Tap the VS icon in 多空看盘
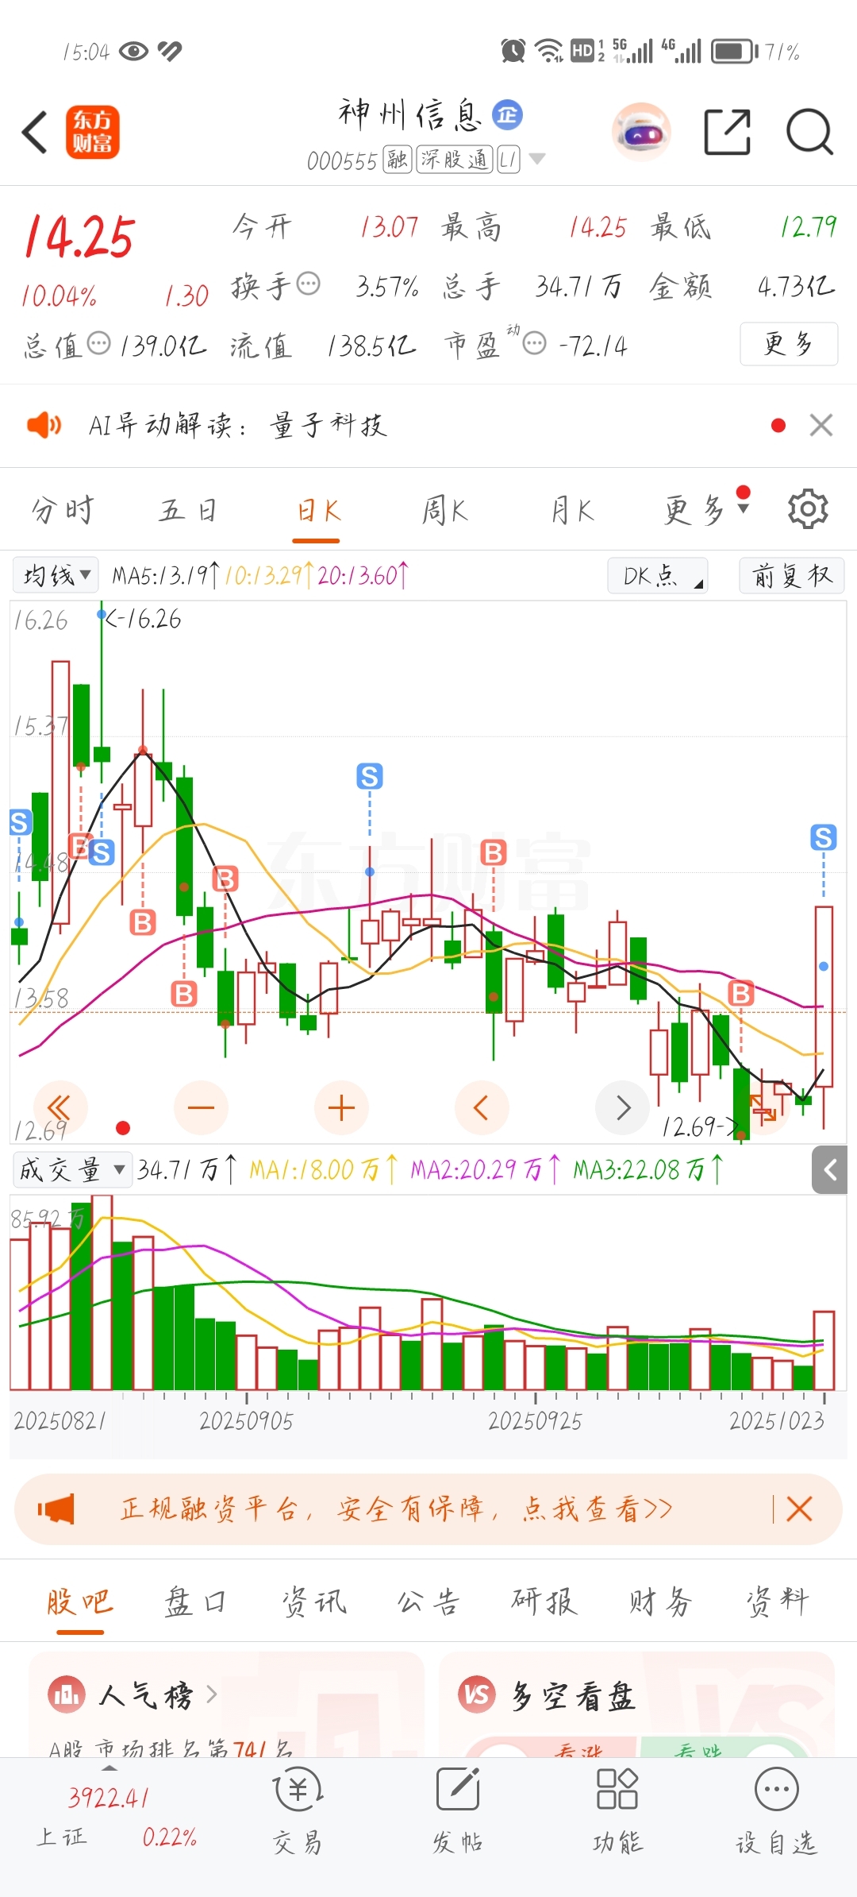This screenshot has height=1897, width=857. (x=476, y=1695)
